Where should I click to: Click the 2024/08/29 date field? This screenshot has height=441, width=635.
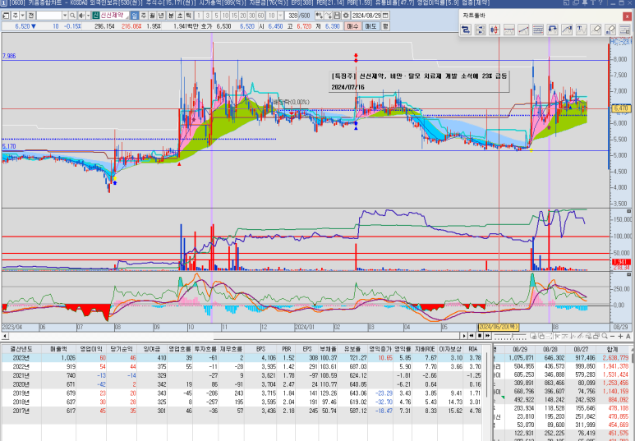[x=366, y=16]
